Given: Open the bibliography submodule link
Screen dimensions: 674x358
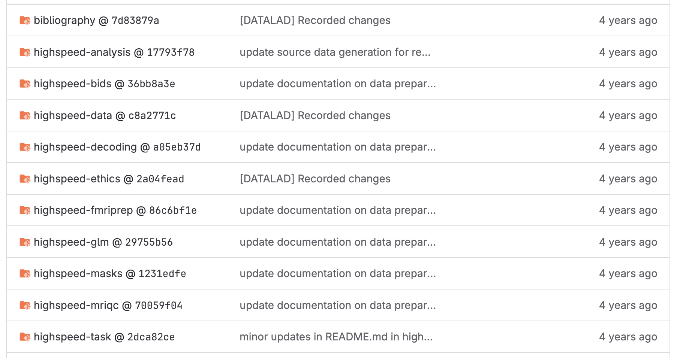Looking at the screenshot, I should coord(64,20).
